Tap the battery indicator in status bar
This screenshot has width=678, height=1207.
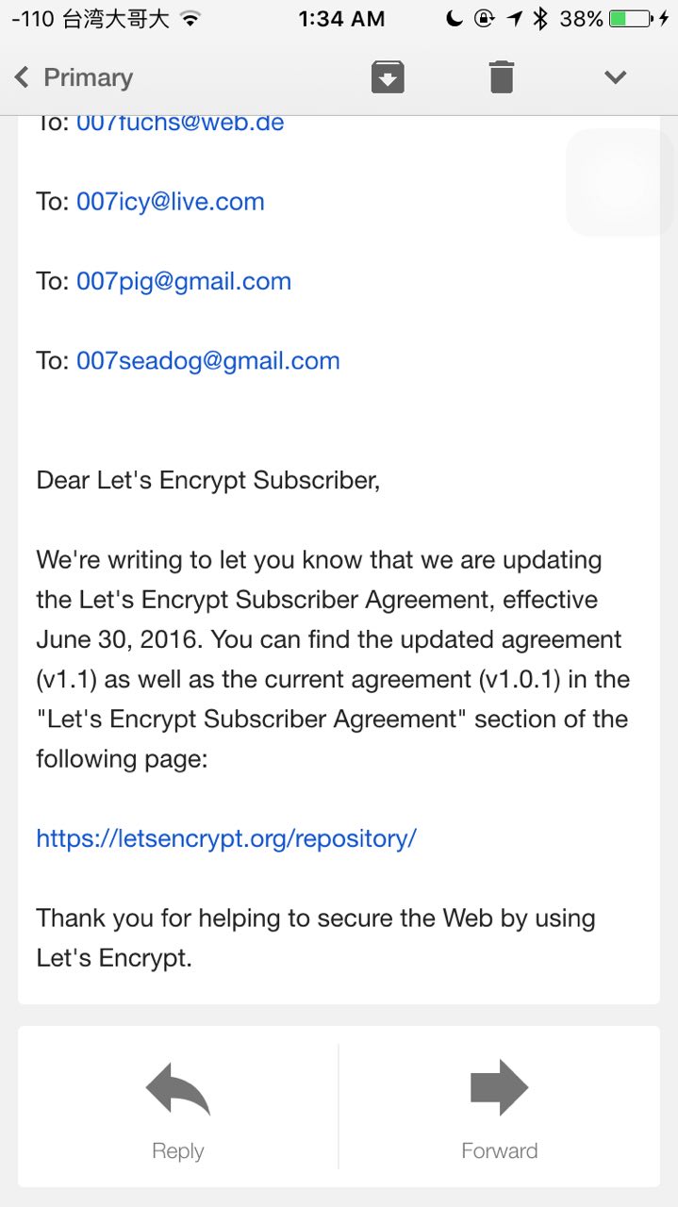[x=630, y=19]
